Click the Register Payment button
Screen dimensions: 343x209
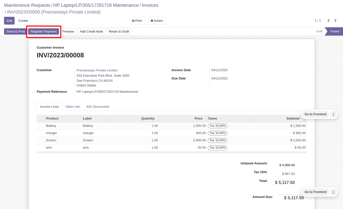click(44, 32)
